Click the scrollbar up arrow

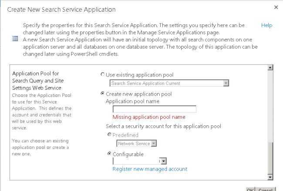click(270, 68)
